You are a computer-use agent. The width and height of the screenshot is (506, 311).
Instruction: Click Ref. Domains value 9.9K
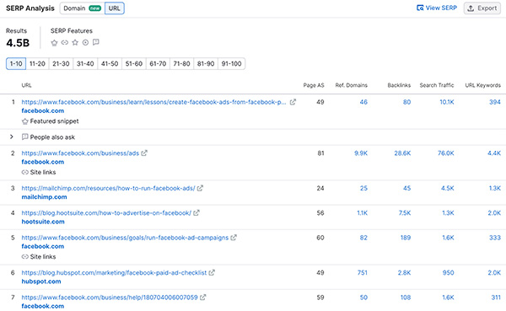click(x=361, y=153)
